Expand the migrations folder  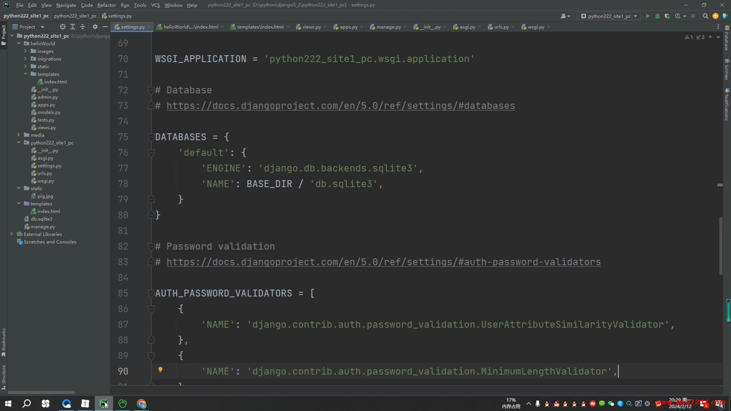[26, 59]
